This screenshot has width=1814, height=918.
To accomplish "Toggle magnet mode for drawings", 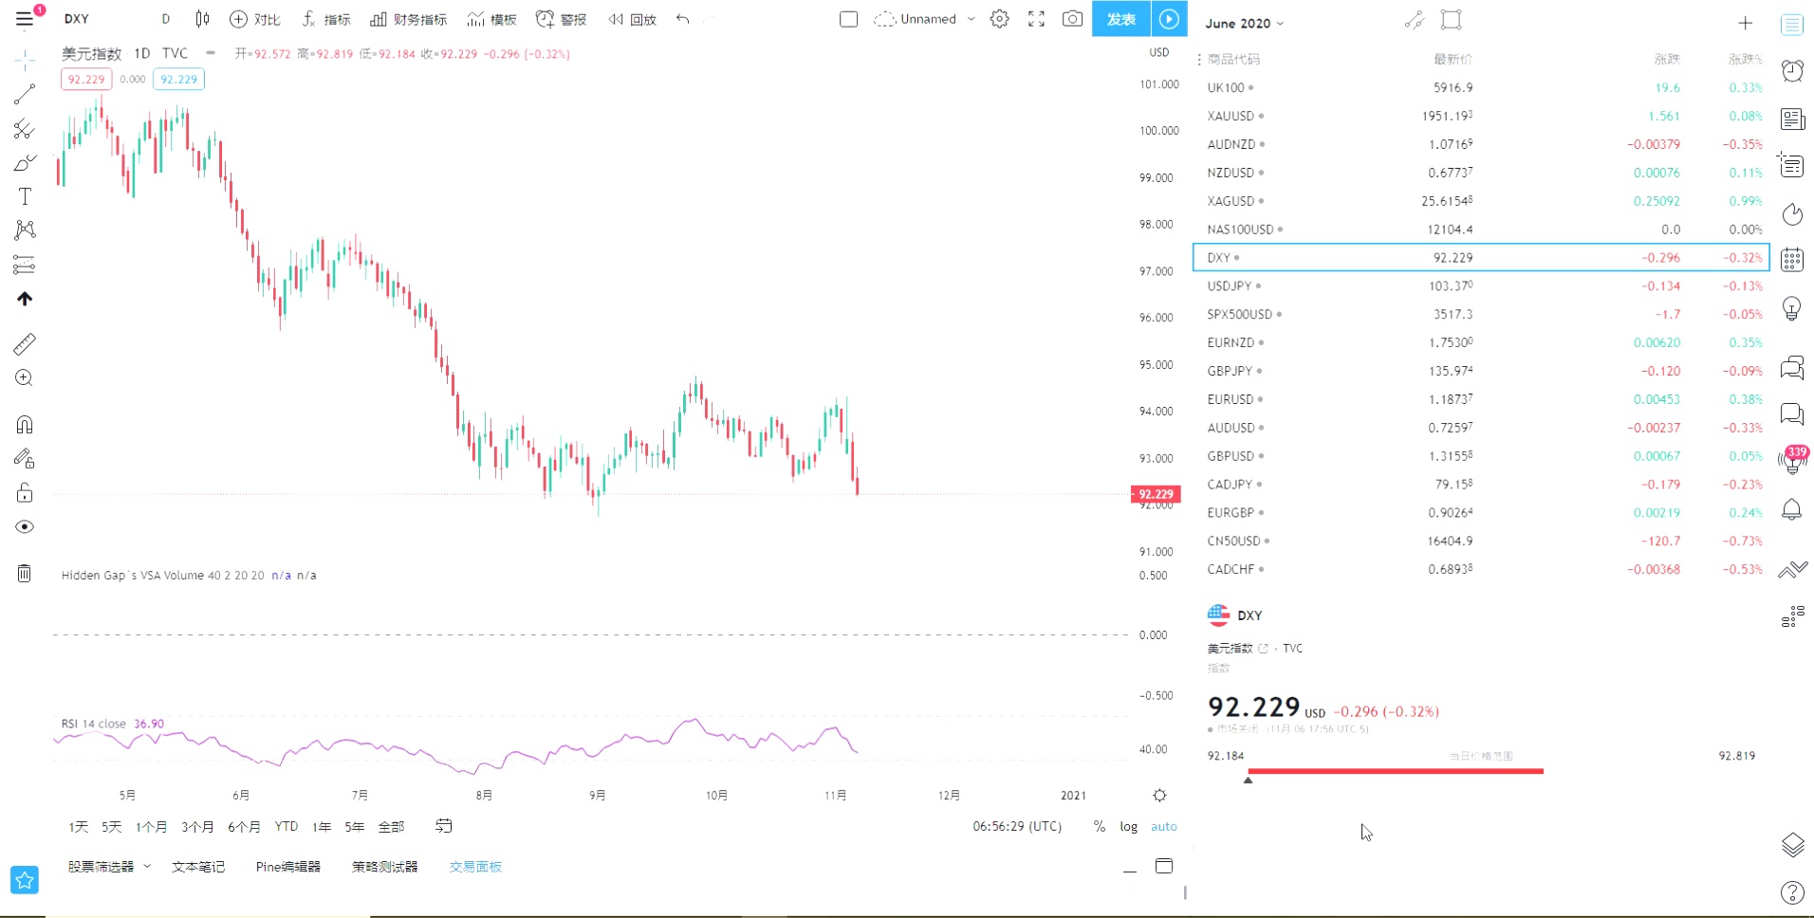I will (x=25, y=424).
